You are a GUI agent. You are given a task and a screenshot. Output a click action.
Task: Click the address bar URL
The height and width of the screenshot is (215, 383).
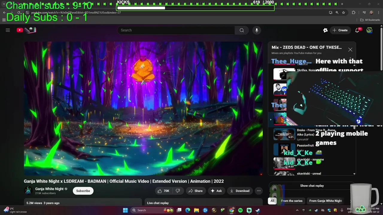76,13
